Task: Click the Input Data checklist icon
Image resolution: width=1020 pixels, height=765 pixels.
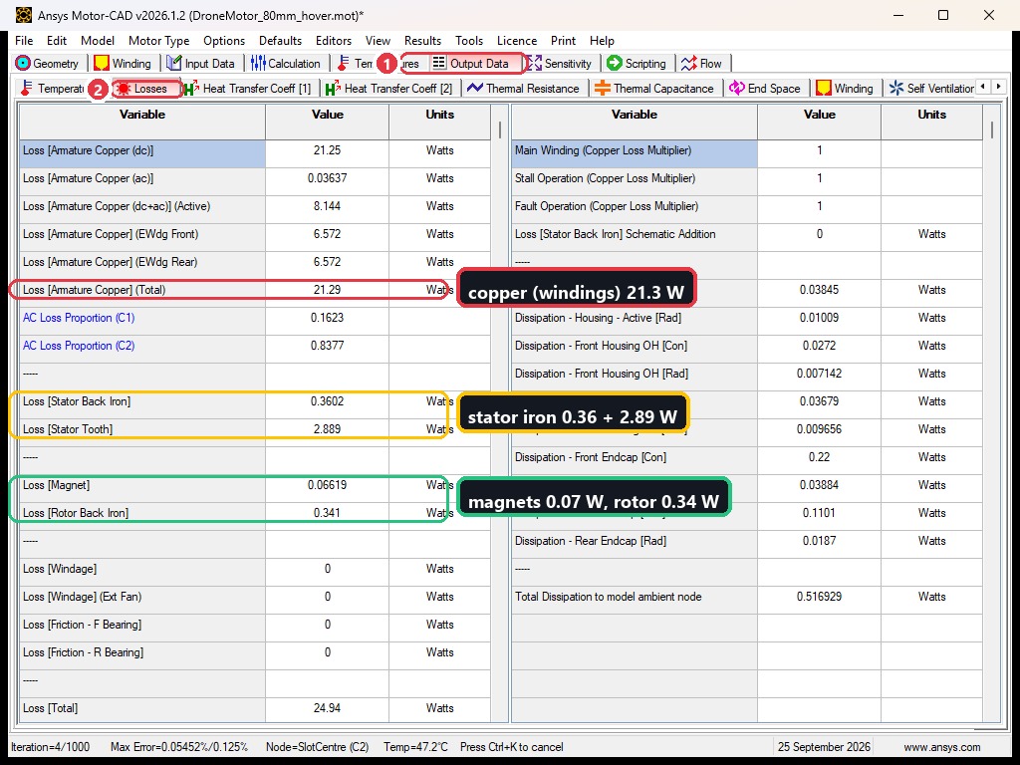Action: 173,63
